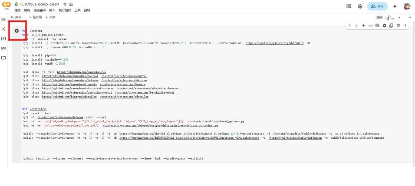Open cell settings gear in cell toolbar
This screenshot has height=186, width=415.
coord(384,26)
